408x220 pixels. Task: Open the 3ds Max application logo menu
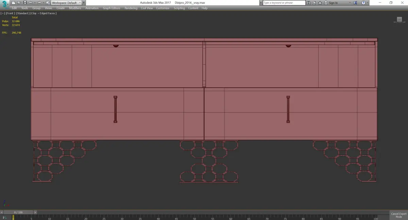pyautogui.click(x=4, y=4)
